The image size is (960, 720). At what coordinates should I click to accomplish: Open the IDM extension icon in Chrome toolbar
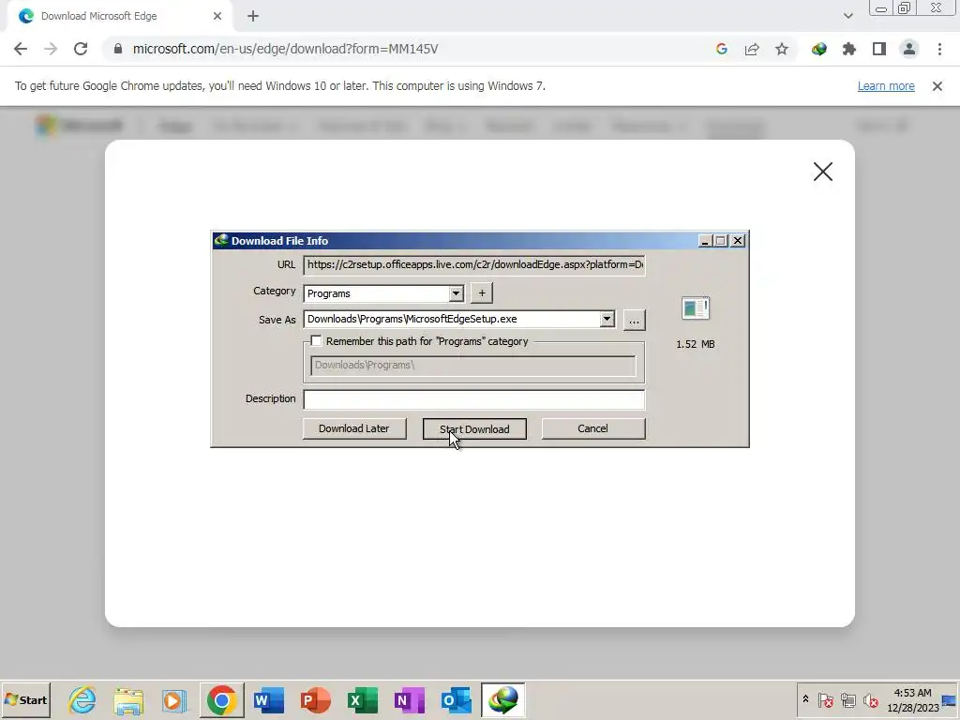click(819, 49)
